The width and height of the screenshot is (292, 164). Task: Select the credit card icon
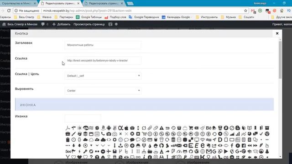pyautogui.click(x=150, y=140)
